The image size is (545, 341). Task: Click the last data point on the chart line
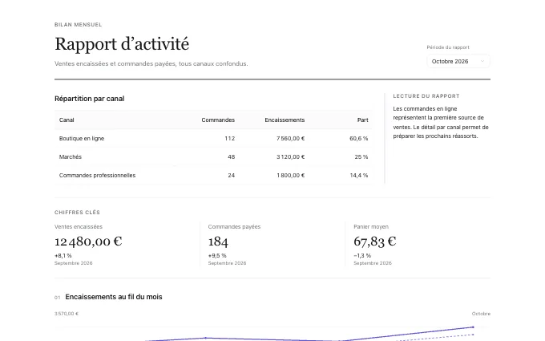coord(473,327)
